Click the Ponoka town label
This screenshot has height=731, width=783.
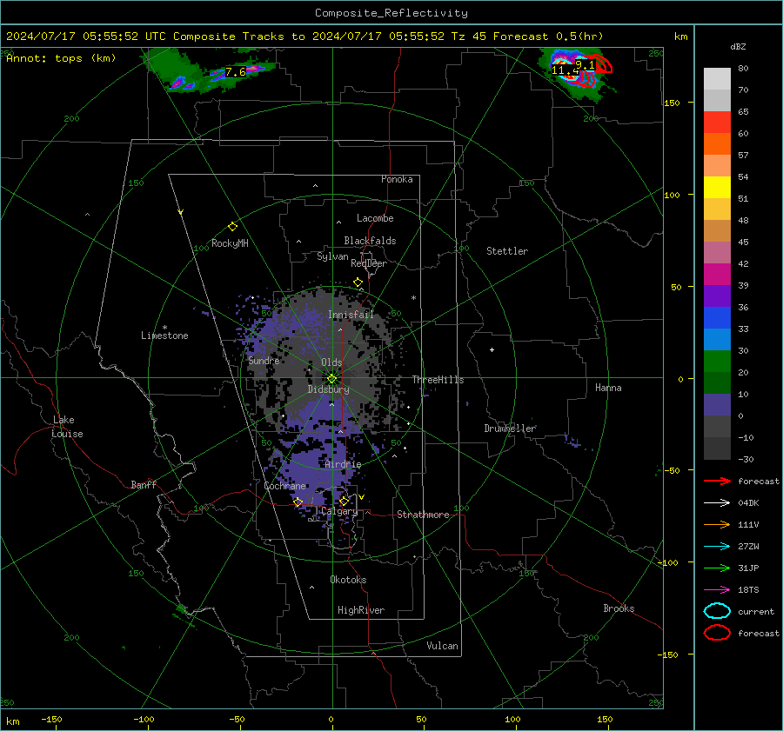click(397, 179)
